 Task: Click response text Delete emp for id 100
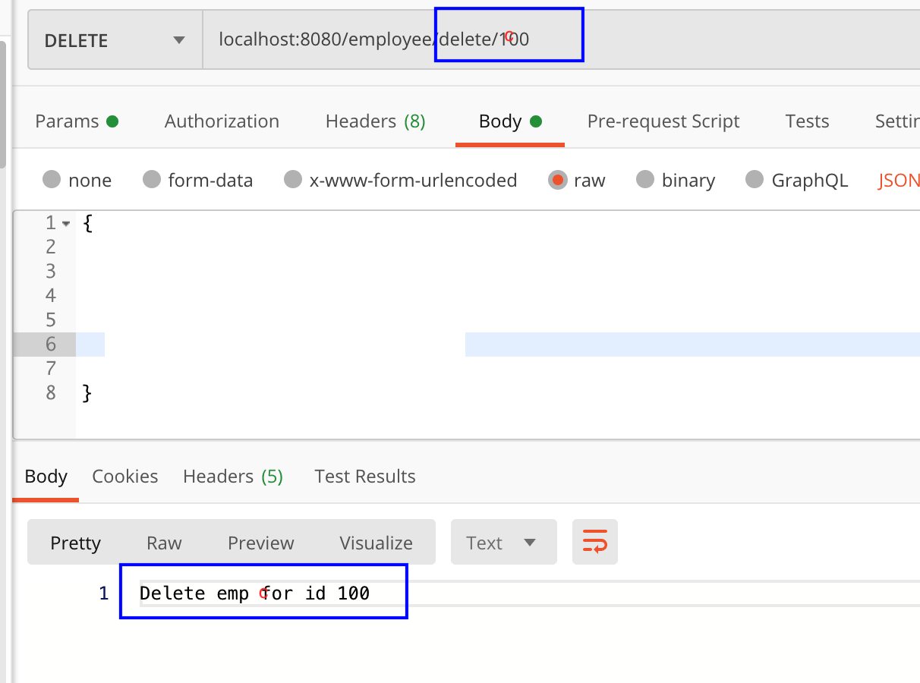pos(255,593)
